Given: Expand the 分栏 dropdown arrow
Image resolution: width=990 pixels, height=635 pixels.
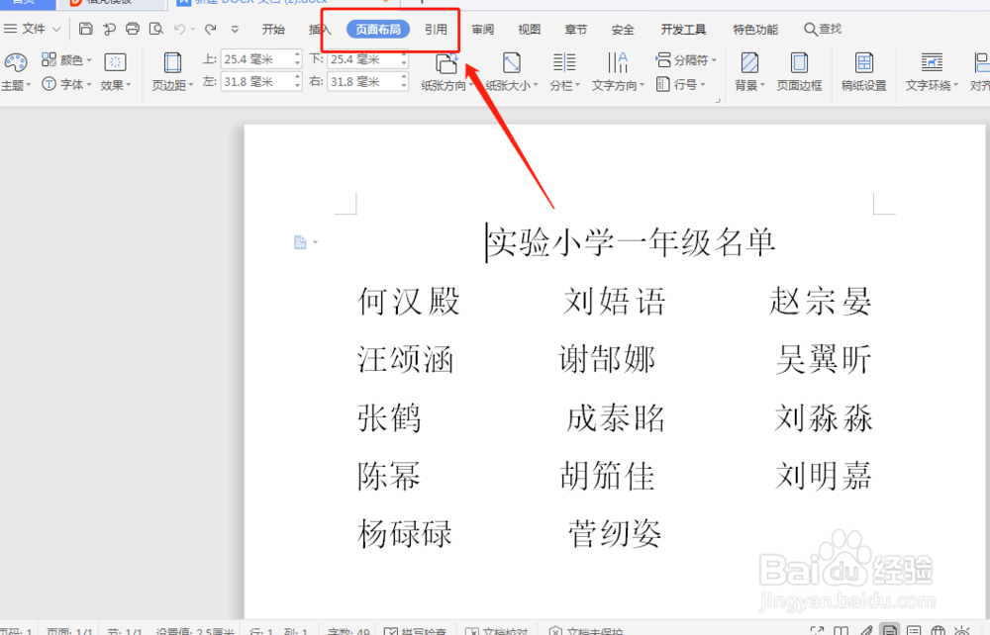Looking at the screenshot, I should (x=577, y=85).
